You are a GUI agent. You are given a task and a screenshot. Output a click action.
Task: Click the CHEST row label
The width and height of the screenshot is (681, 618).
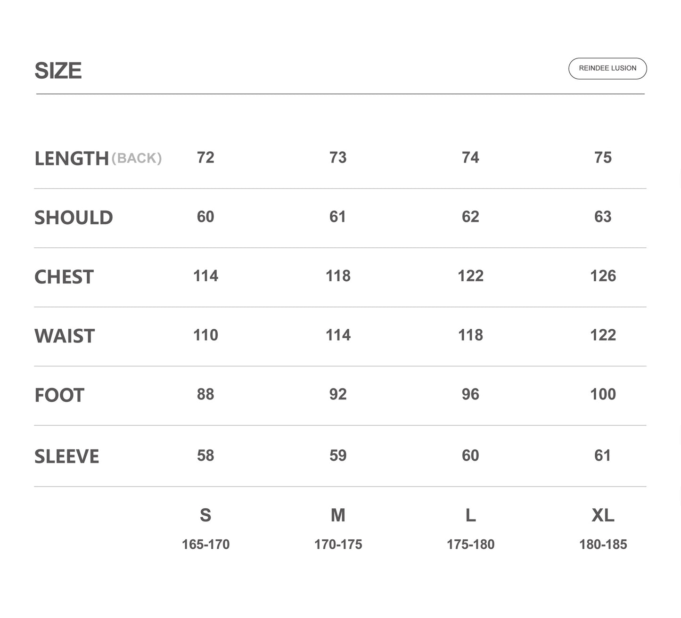[64, 277]
